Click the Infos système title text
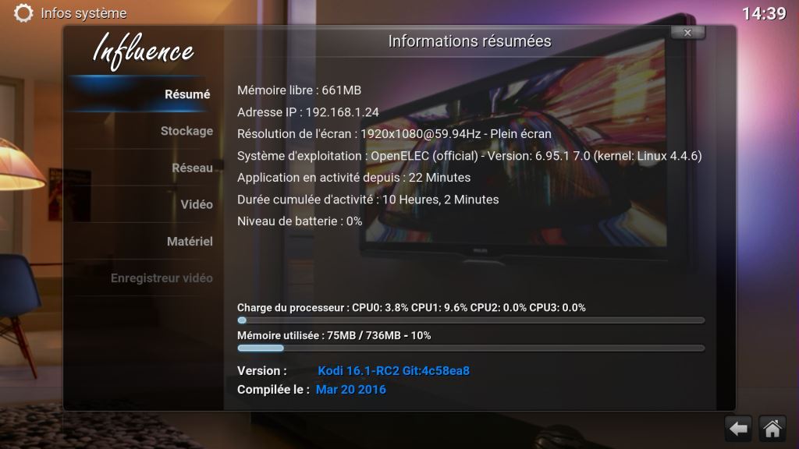The height and width of the screenshot is (449, 799). pyautogui.click(x=83, y=13)
